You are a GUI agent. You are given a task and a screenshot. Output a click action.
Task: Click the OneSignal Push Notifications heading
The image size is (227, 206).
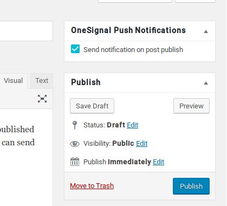[128, 30]
